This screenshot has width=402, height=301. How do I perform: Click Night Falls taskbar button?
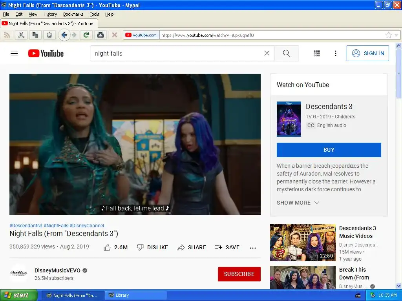click(x=73, y=296)
